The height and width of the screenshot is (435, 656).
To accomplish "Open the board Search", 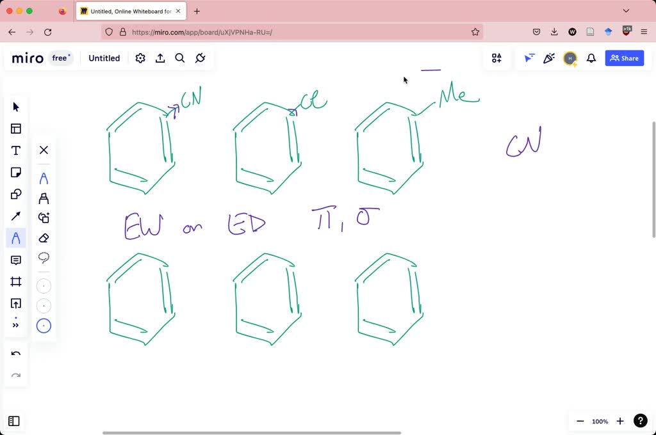I will click(180, 58).
